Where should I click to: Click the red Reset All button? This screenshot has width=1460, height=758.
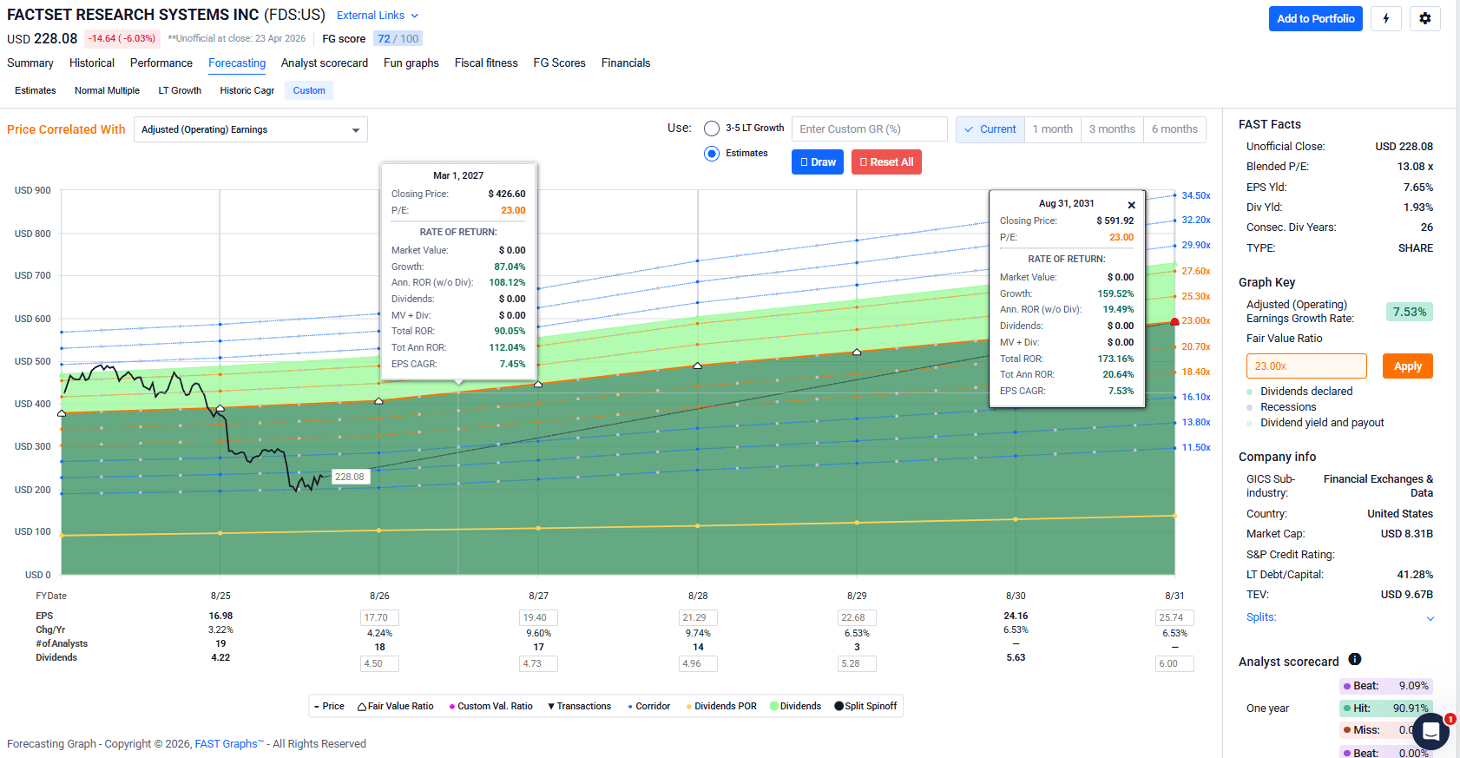point(886,162)
